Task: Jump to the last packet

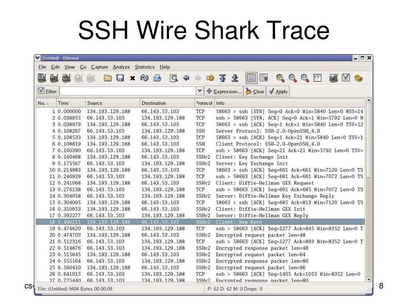Action: coord(235,78)
